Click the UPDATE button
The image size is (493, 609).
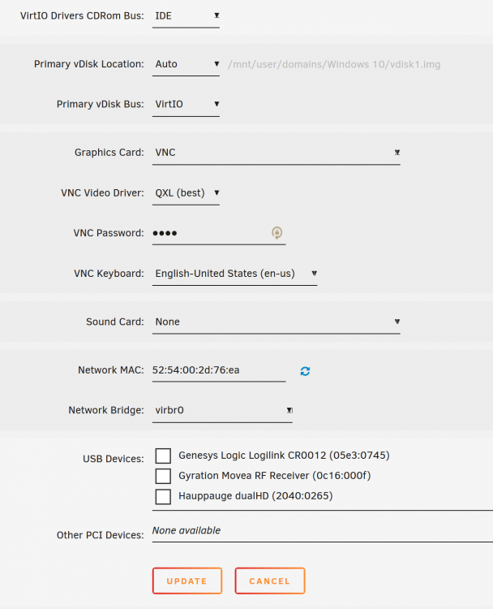click(x=187, y=581)
